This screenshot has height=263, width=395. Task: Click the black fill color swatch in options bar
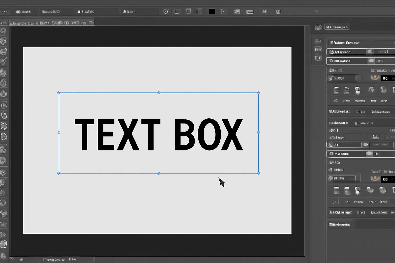pos(212,11)
